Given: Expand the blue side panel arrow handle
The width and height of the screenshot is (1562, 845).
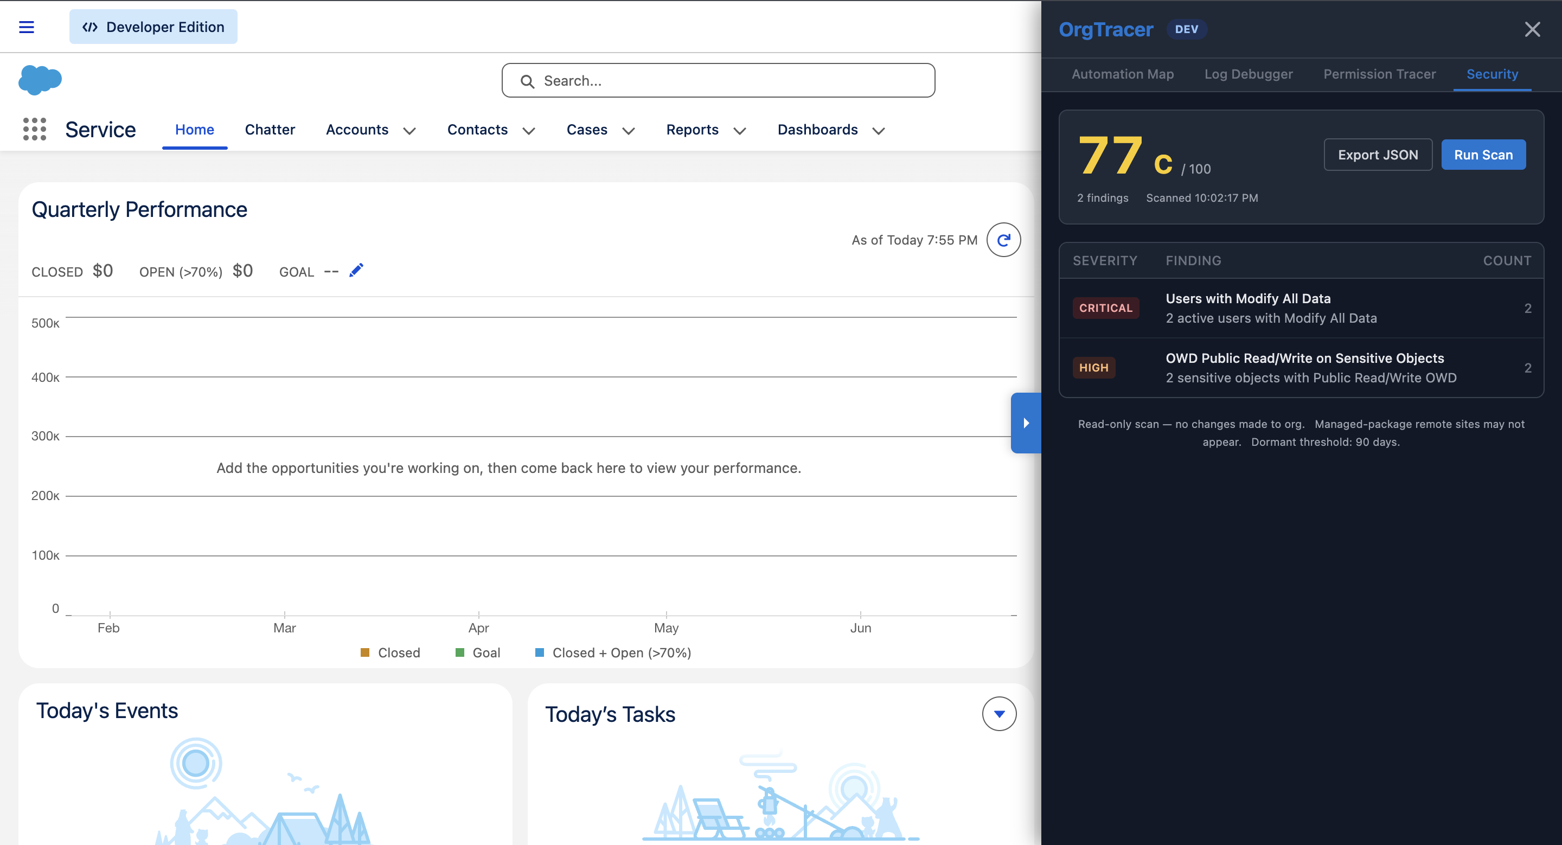Looking at the screenshot, I should point(1026,423).
